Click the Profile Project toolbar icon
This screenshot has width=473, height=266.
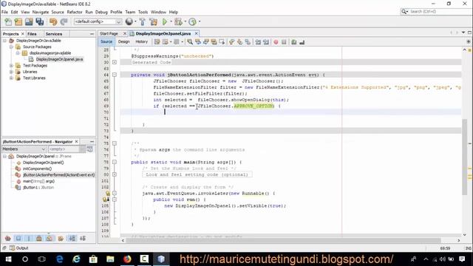click(192, 21)
